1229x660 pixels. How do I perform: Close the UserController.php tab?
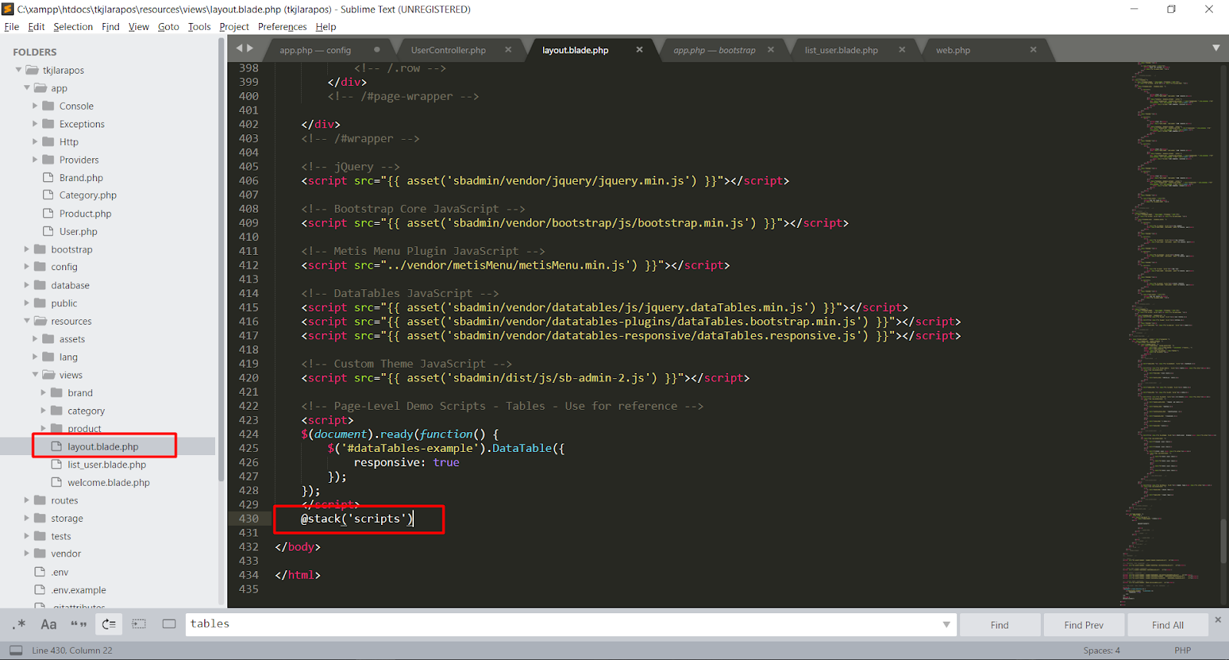508,49
